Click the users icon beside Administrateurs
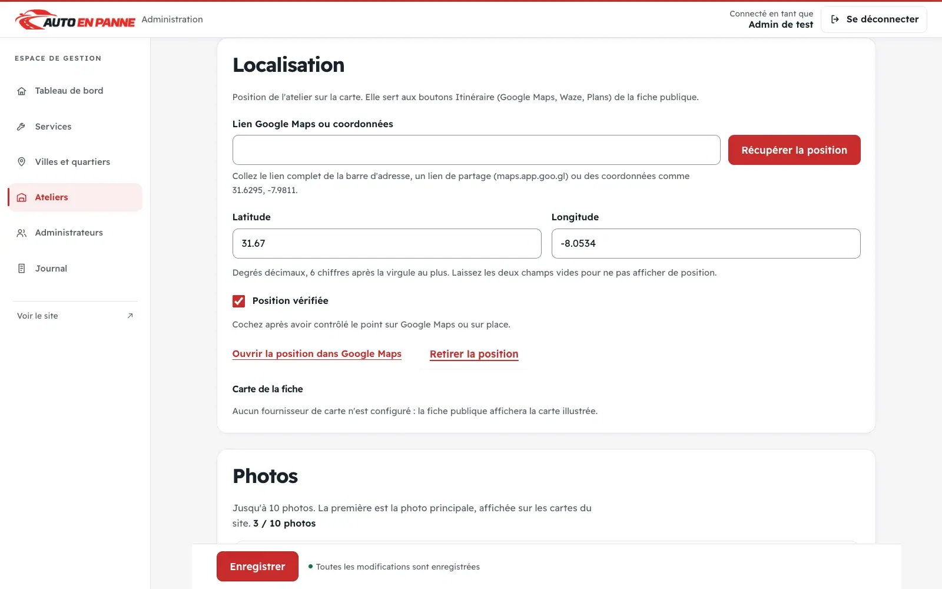942x589 pixels. pyautogui.click(x=22, y=233)
